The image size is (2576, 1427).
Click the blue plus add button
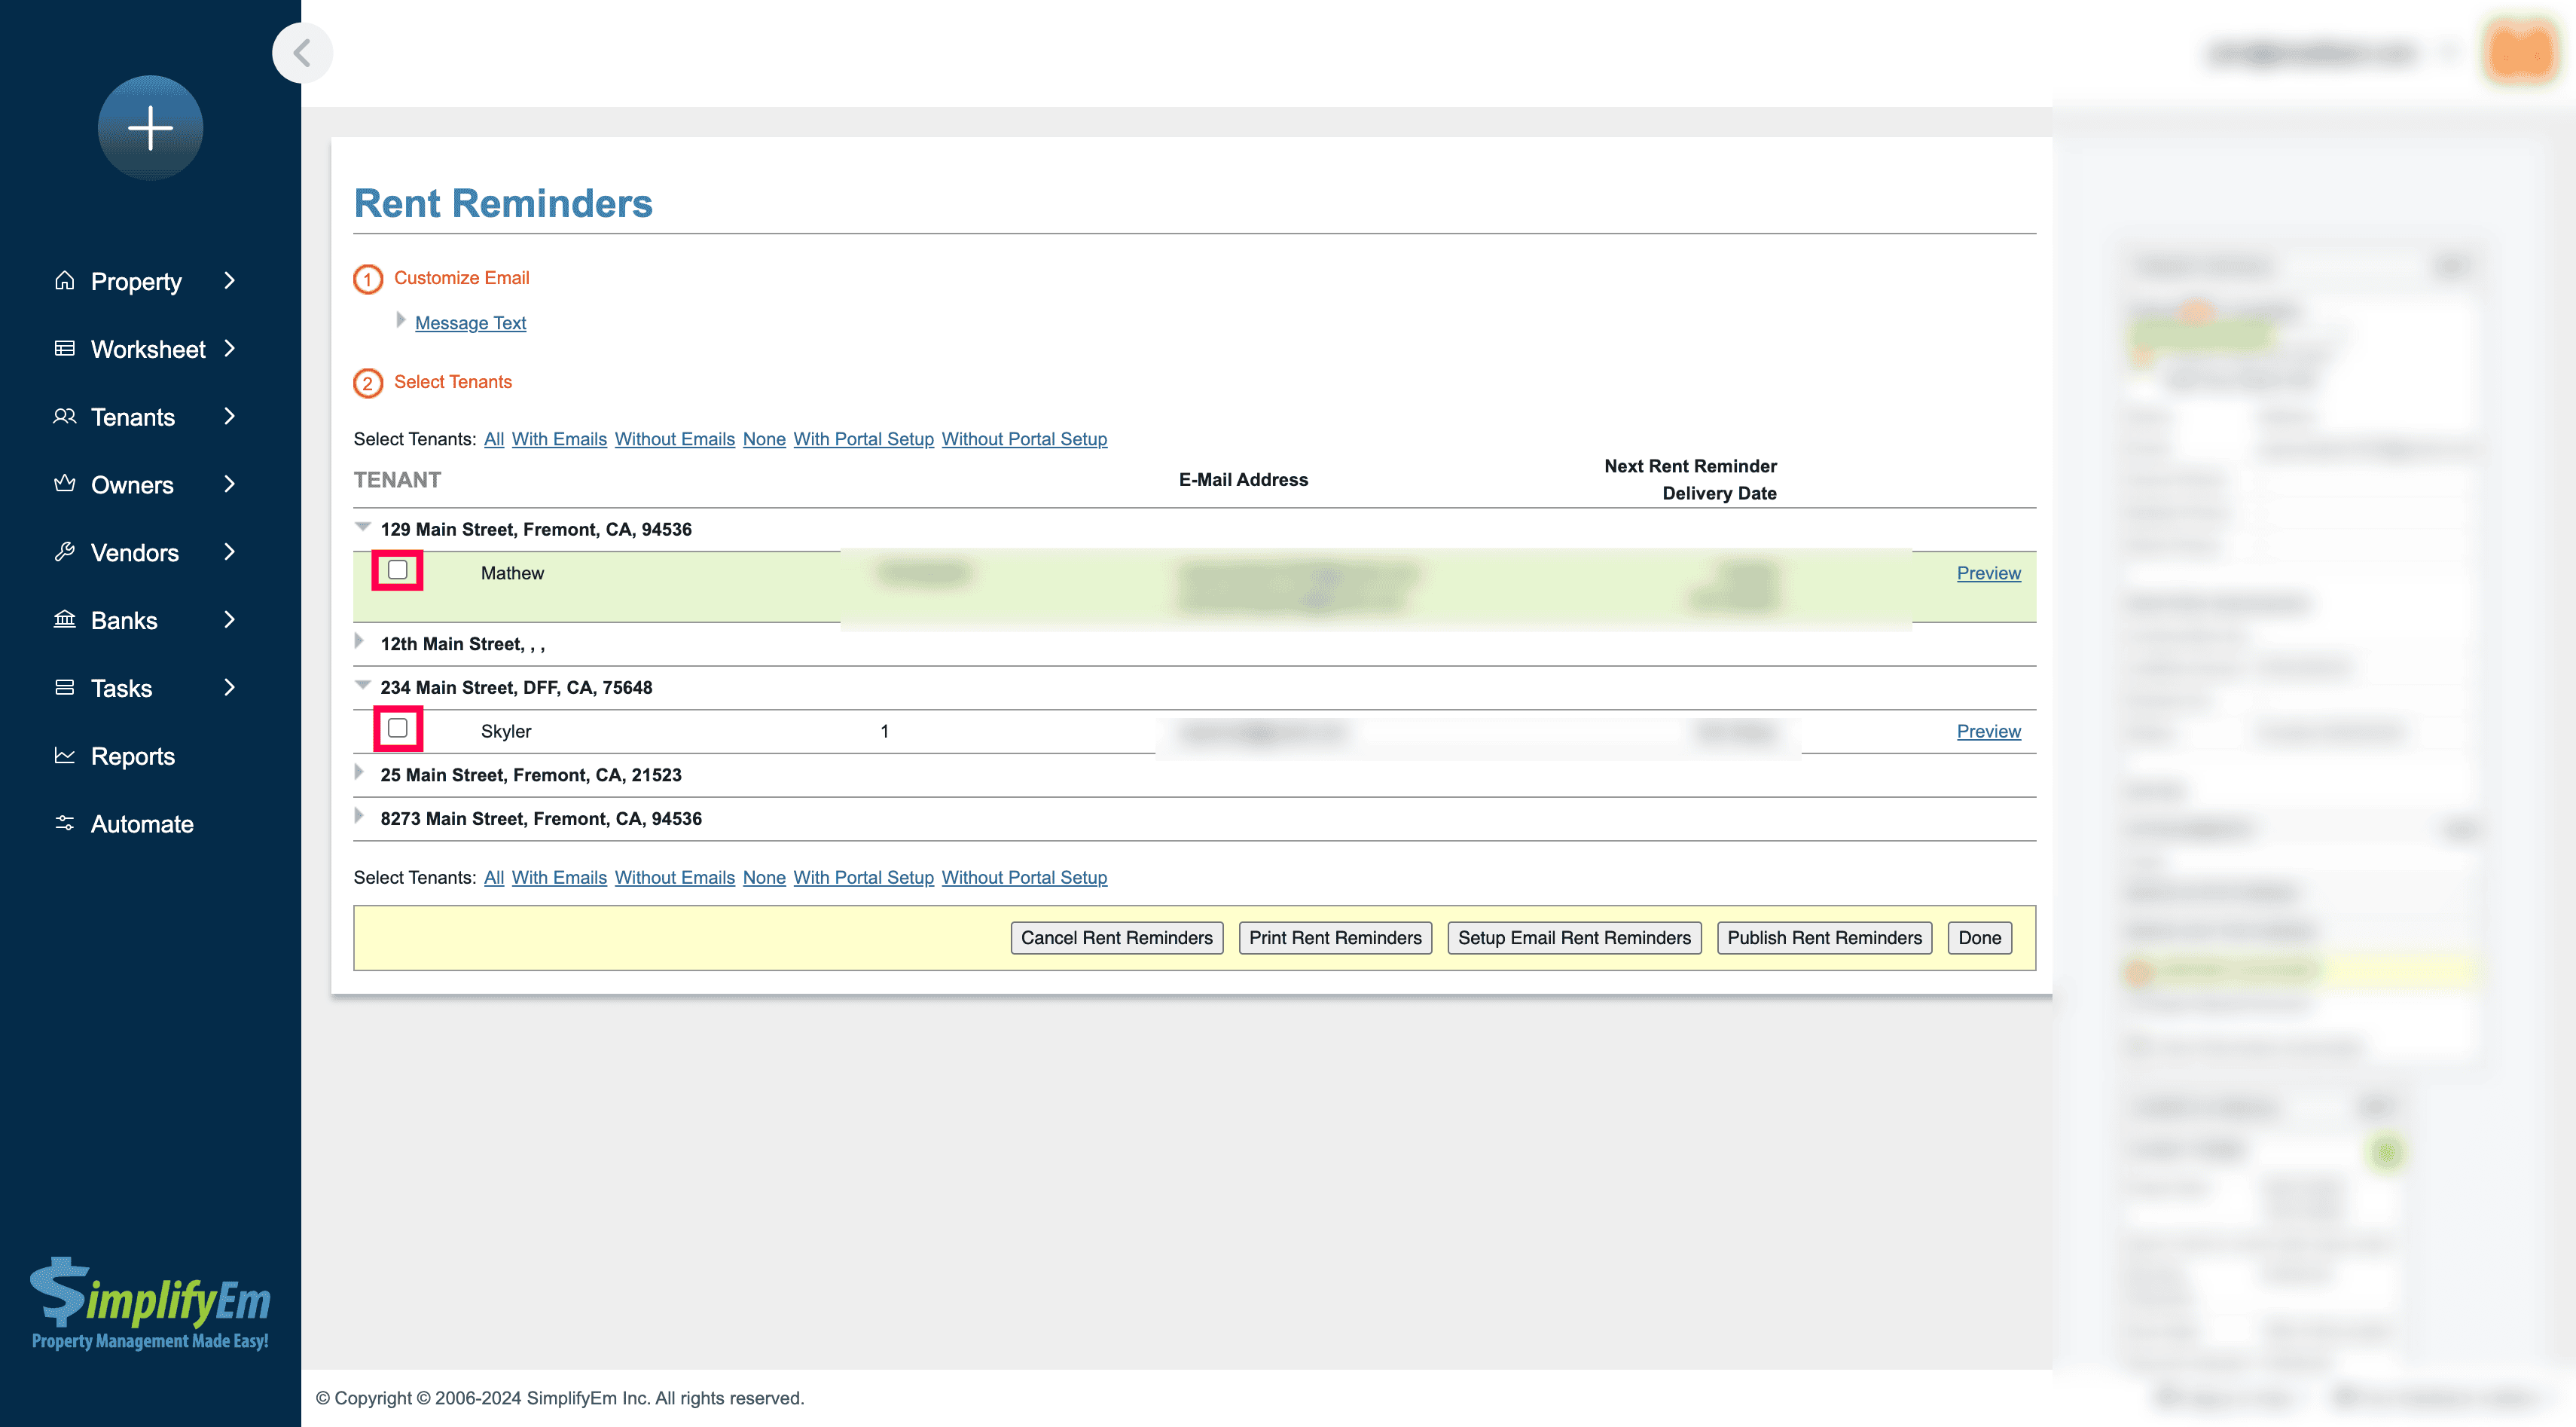(x=150, y=128)
